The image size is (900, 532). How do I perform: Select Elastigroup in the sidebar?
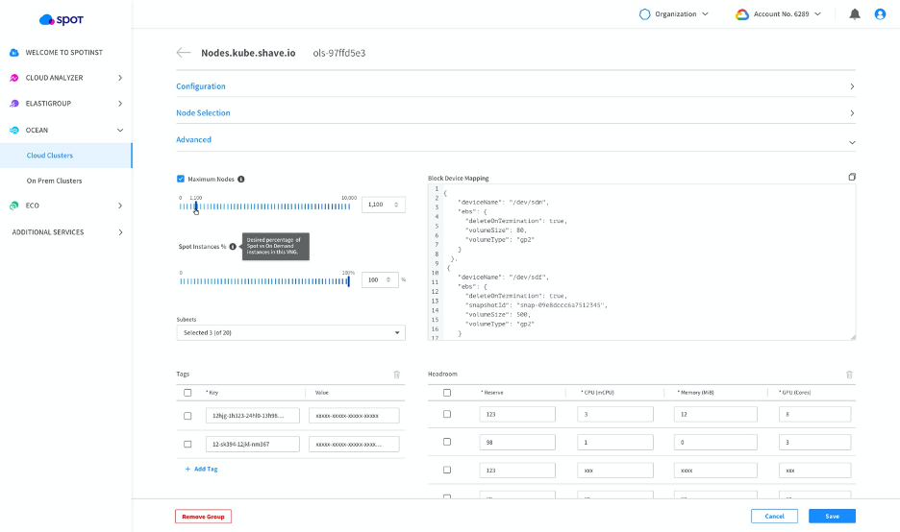(48, 104)
